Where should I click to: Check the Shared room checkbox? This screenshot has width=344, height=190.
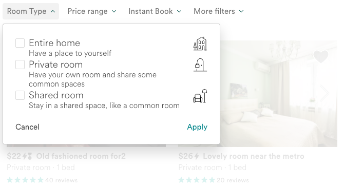(x=20, y=95)
